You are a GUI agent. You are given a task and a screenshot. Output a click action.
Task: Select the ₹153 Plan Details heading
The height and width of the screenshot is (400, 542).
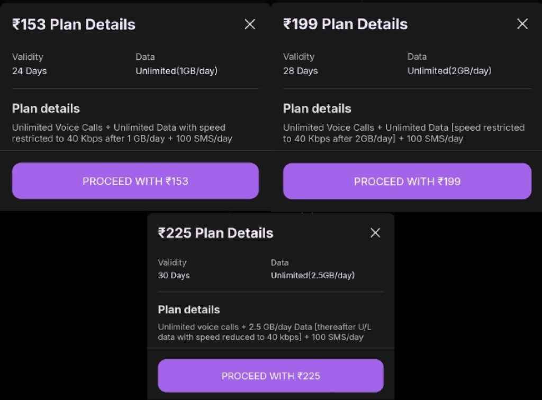tap(74, 24)
